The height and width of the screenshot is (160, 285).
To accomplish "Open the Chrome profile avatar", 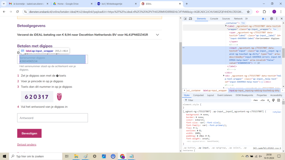I will coord(274,12).
